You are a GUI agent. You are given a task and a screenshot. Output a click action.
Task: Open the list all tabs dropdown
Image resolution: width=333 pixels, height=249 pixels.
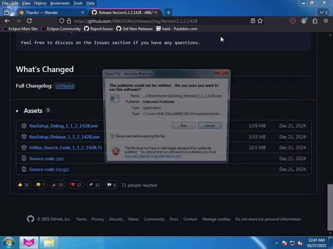coord(324,13)
